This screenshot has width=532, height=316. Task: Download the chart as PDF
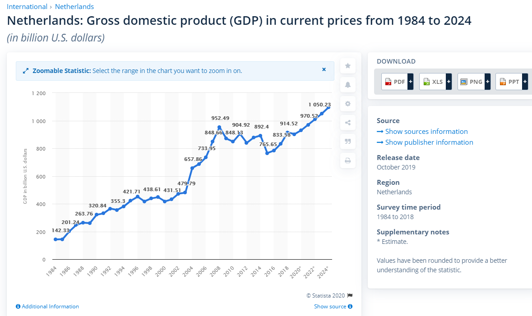click(394, 82)
